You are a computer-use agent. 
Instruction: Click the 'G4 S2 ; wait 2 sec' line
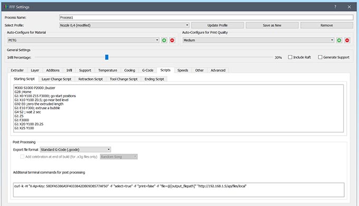(x=27, y=112)
